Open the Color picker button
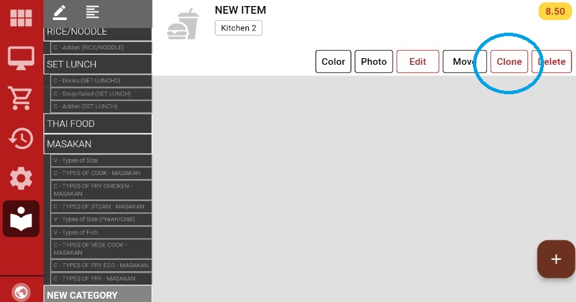Screen dimensions: 576x302 tap(333, 61)
